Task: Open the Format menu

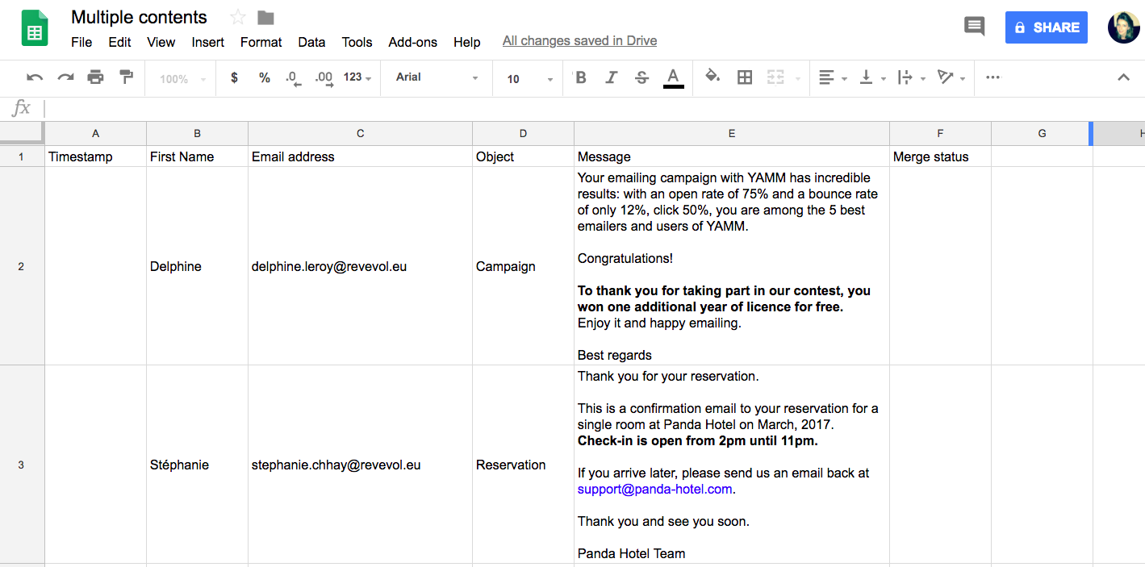Action: pyautogui.click(x=261, y=42)
